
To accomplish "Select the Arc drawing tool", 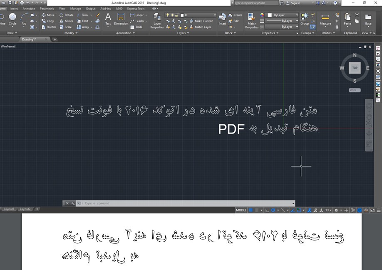I will (x=24, y=19).
